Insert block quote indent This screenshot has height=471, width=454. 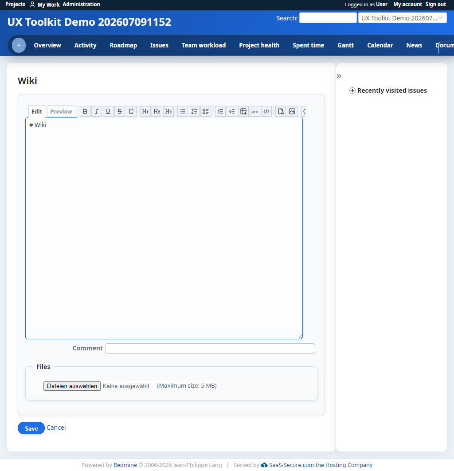220,111
